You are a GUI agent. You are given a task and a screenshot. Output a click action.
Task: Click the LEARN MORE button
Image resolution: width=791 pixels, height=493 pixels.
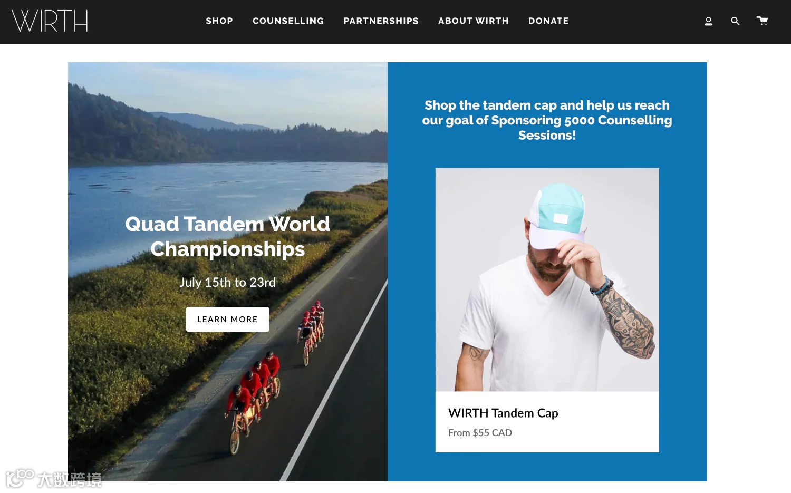pos(227,319)
